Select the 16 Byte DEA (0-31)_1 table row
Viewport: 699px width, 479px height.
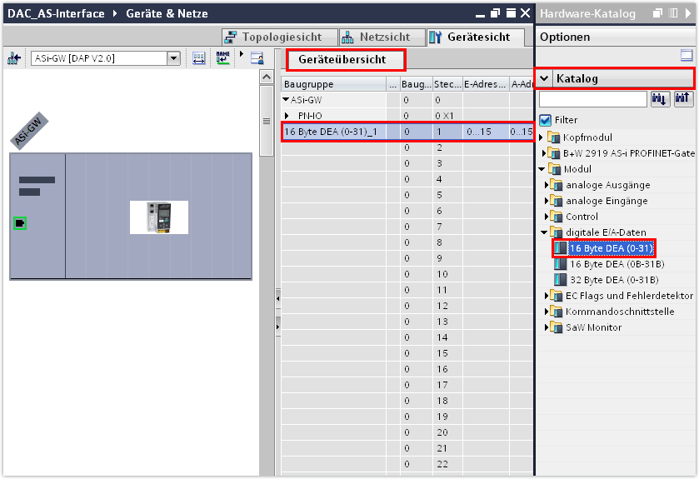click(x=333, y=132)
